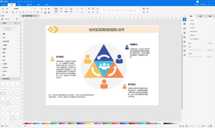Underline text with the U icon
Viewport: 215px width, 128px height.
[20, 12]
